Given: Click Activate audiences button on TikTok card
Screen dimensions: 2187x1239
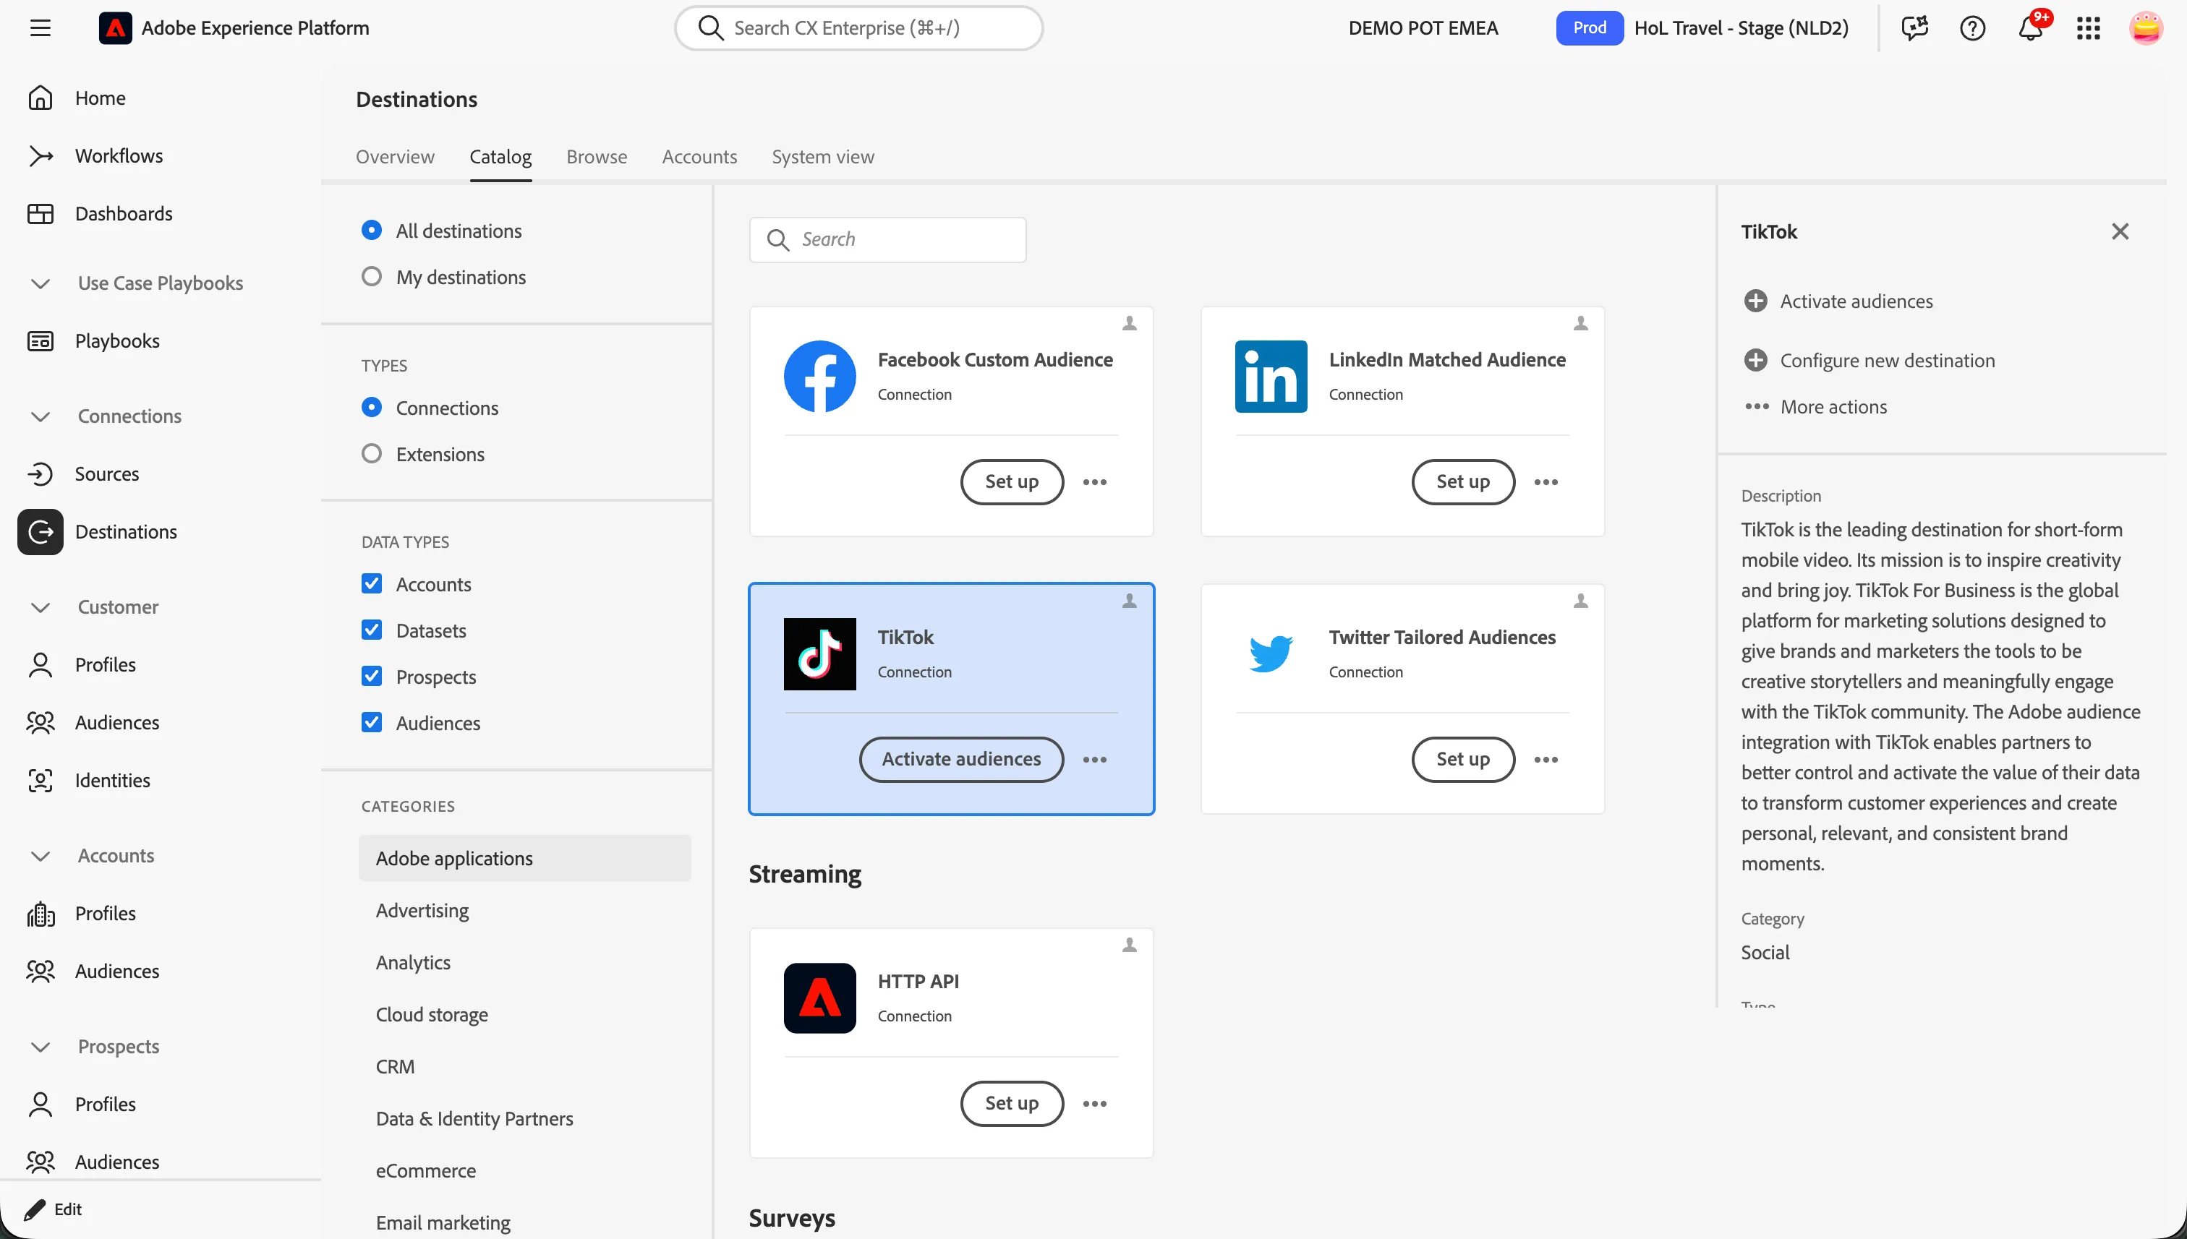Looking at the screenshot, I should (961, 759).
